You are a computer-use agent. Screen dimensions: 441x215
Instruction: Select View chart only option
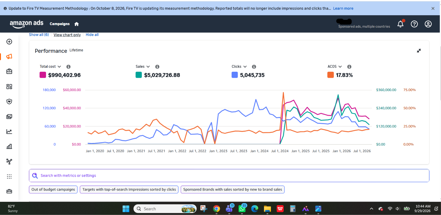(67, 35)
